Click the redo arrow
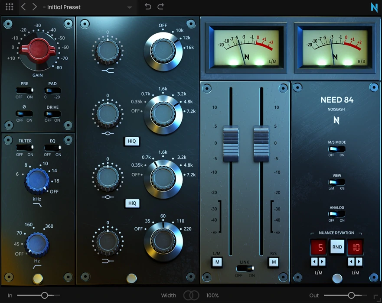Viewport: 382px width, 303px height. click(160, 7)
